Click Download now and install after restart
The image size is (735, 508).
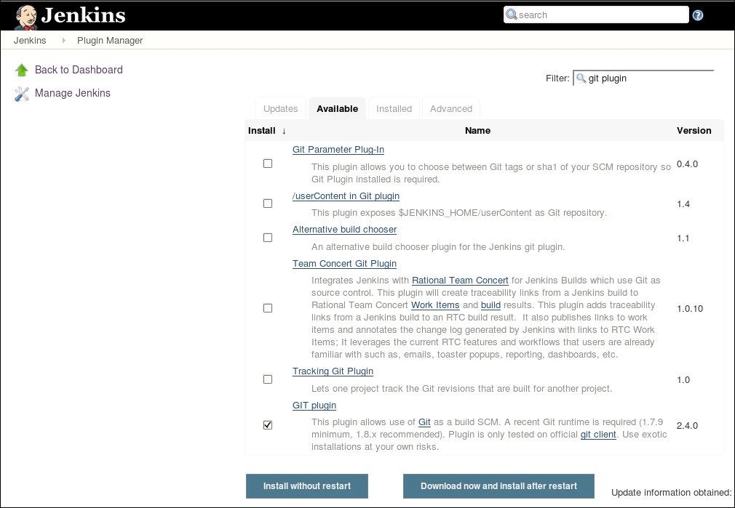point(498,486)
